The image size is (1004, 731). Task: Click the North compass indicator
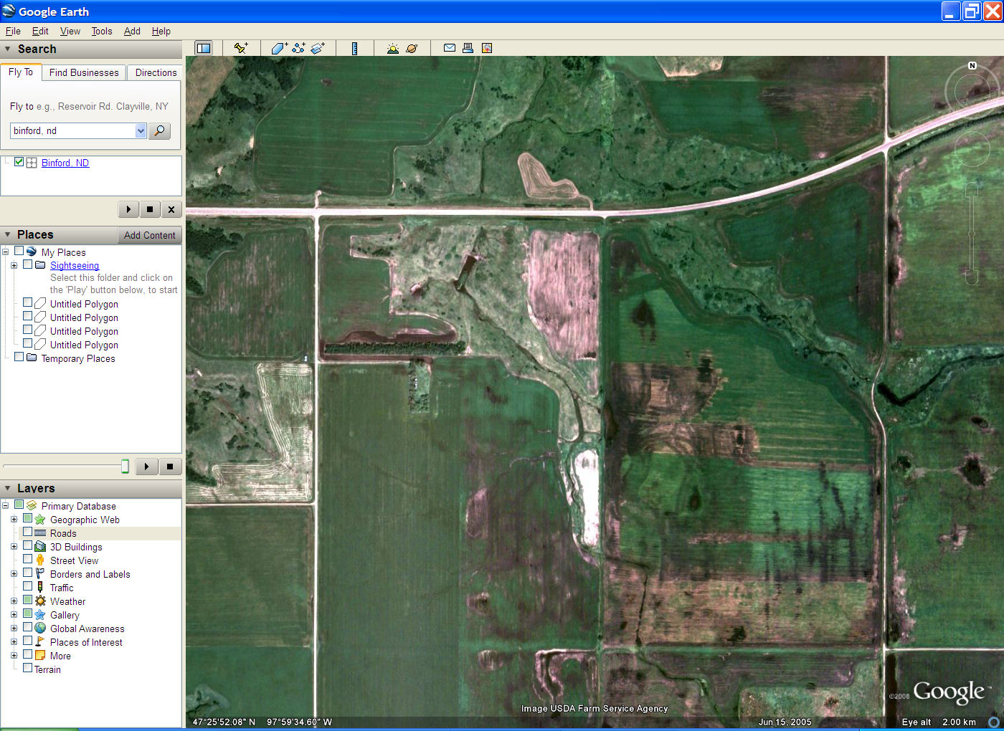[972, 66]
